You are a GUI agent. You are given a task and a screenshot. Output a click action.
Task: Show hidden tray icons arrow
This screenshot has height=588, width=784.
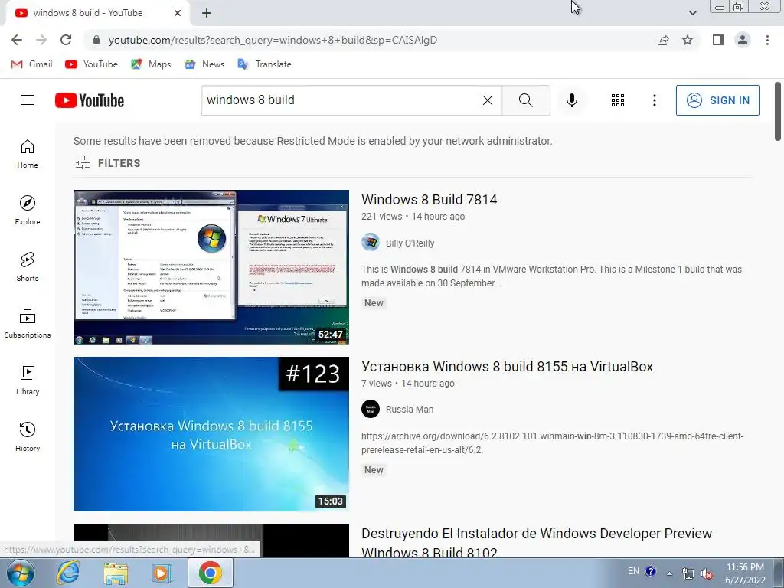coord(669,573)
